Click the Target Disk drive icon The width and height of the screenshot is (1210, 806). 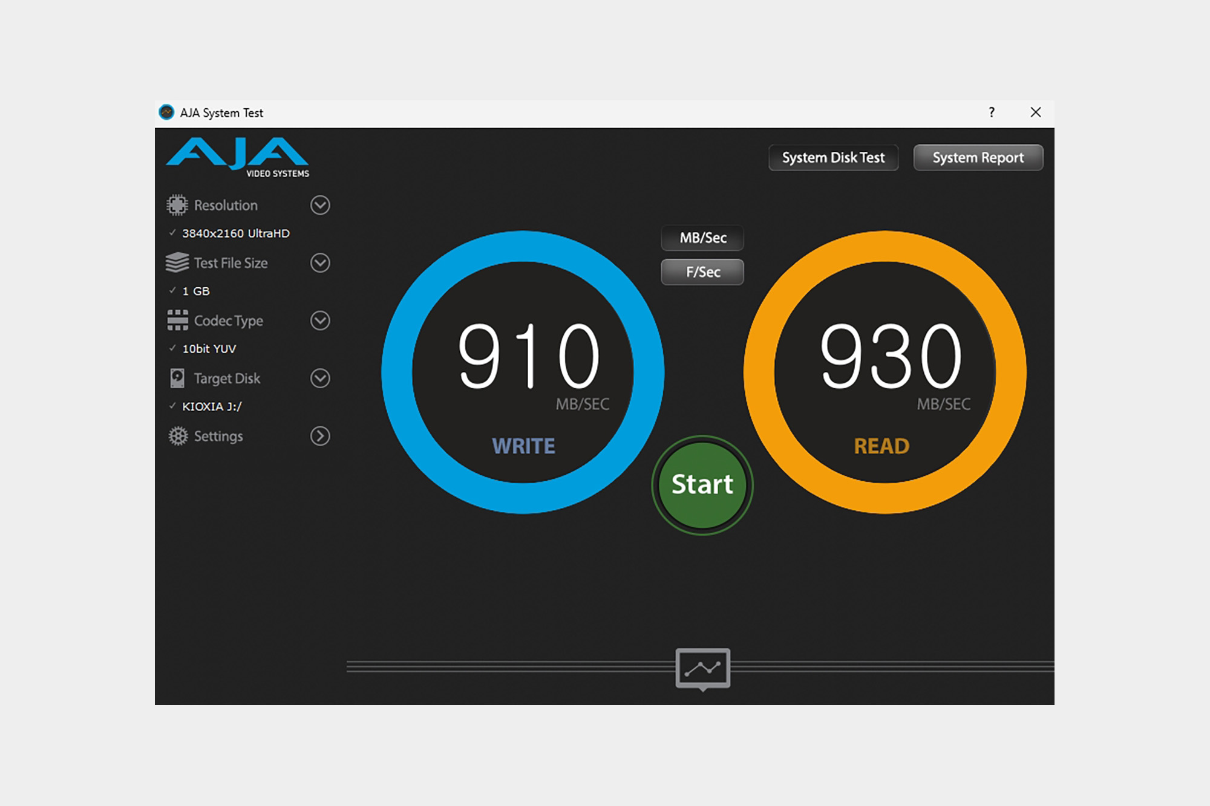(177, 379)
